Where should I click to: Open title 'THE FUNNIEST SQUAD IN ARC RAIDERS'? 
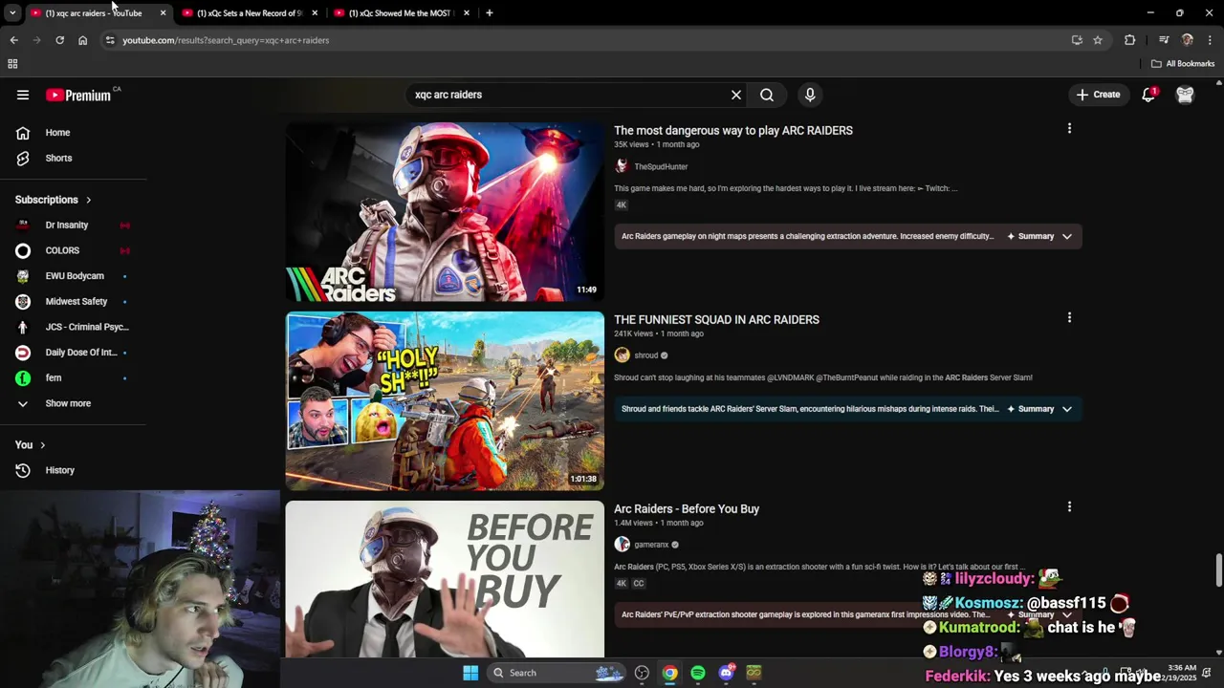pos(716,319)
